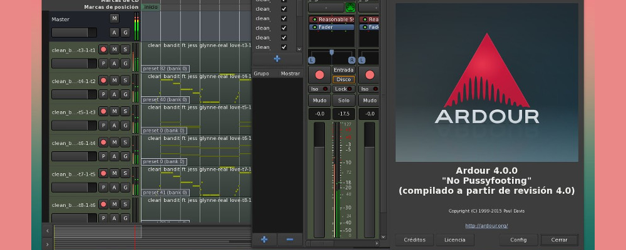Click the R pan indicator in mixer strip
Image resolution: width=626 pixels, height=250 pixels.
click(x=351, y=60)
